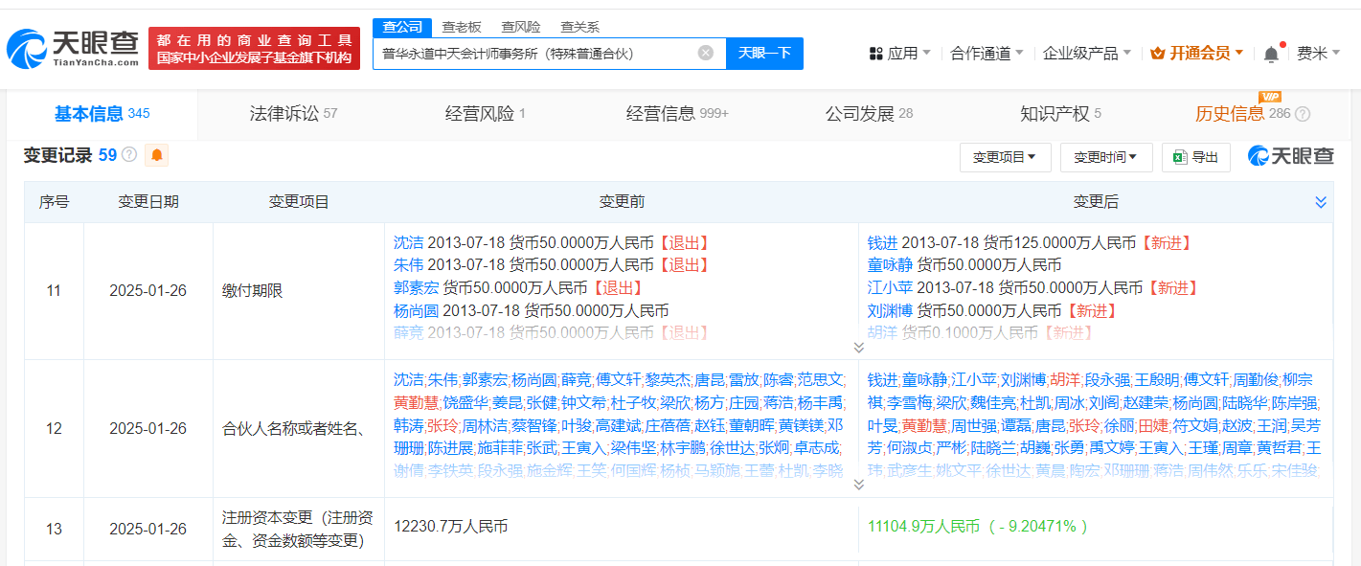Open the 变更时间 filter dropdown
This screenshot has height=566, width=1361.
(x=1105, y=157)
